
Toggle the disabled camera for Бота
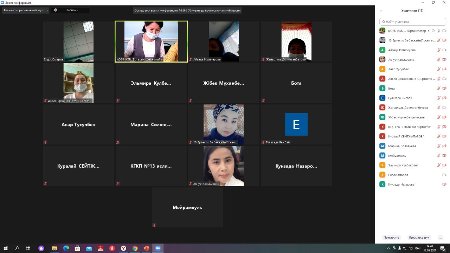(444, 89)
